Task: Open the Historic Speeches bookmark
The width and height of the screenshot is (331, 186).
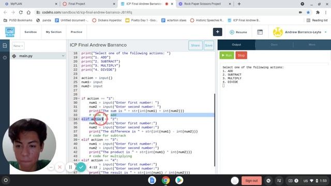Action: 207,20
